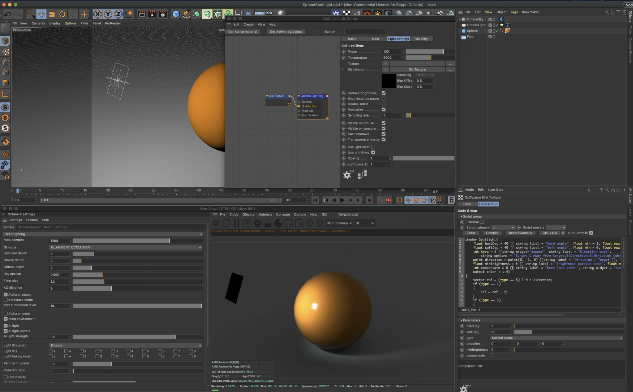Click the clay mode sphere icon
The height and width of the screenshot is (392, 633).
click(x=278, y=223)
